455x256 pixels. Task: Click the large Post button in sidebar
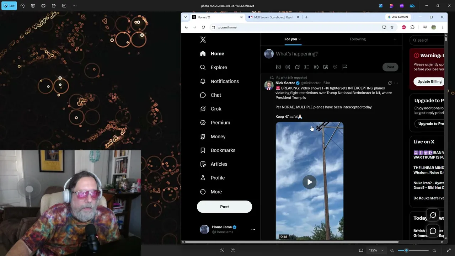click(x=224, y=207)
